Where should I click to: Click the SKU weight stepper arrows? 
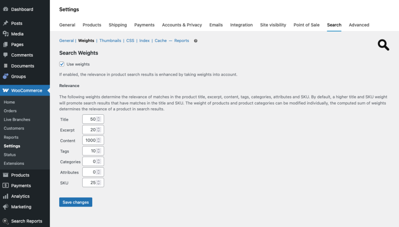click(x=99, y=183)
